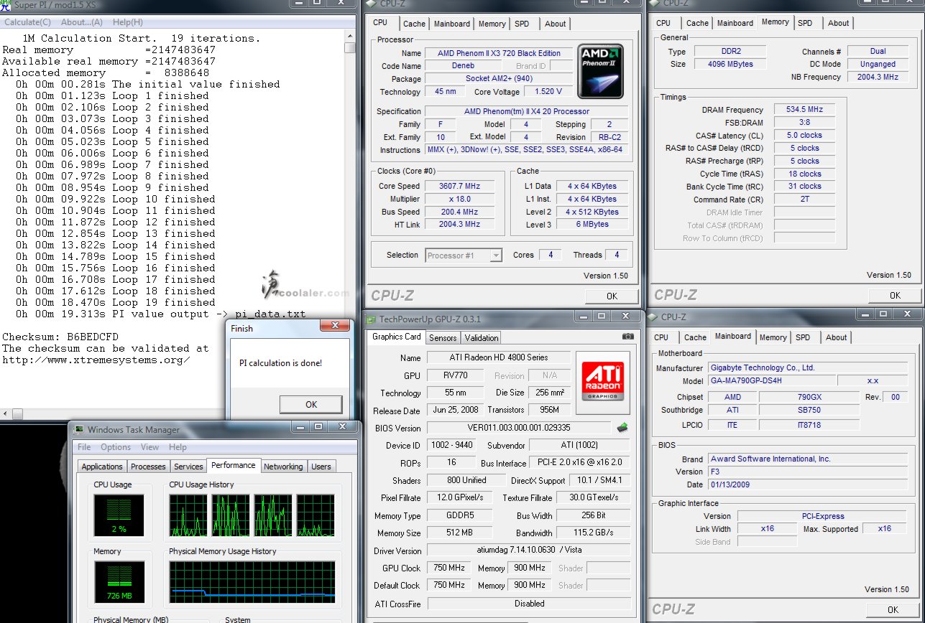Open About menu in Super PI

pyautogui.click(x=82, y=22)
